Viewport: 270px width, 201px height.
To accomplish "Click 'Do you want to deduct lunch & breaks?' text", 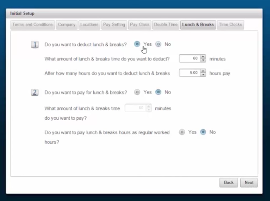I will tap(86, 45).
